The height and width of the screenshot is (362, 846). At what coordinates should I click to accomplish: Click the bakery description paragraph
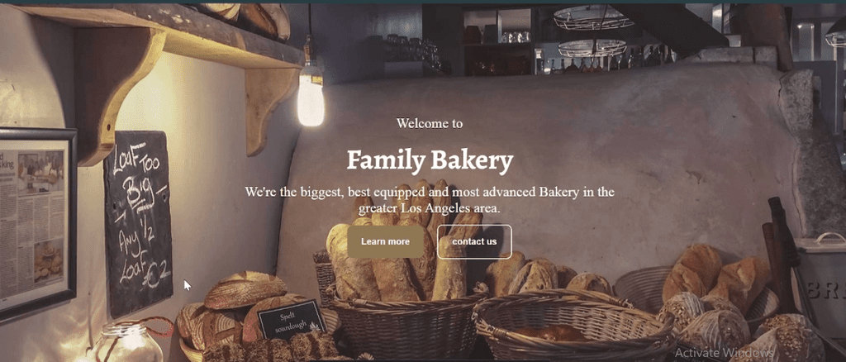pos(430,200)
